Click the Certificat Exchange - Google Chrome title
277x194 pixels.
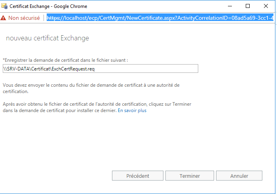[x=48, y=6]
